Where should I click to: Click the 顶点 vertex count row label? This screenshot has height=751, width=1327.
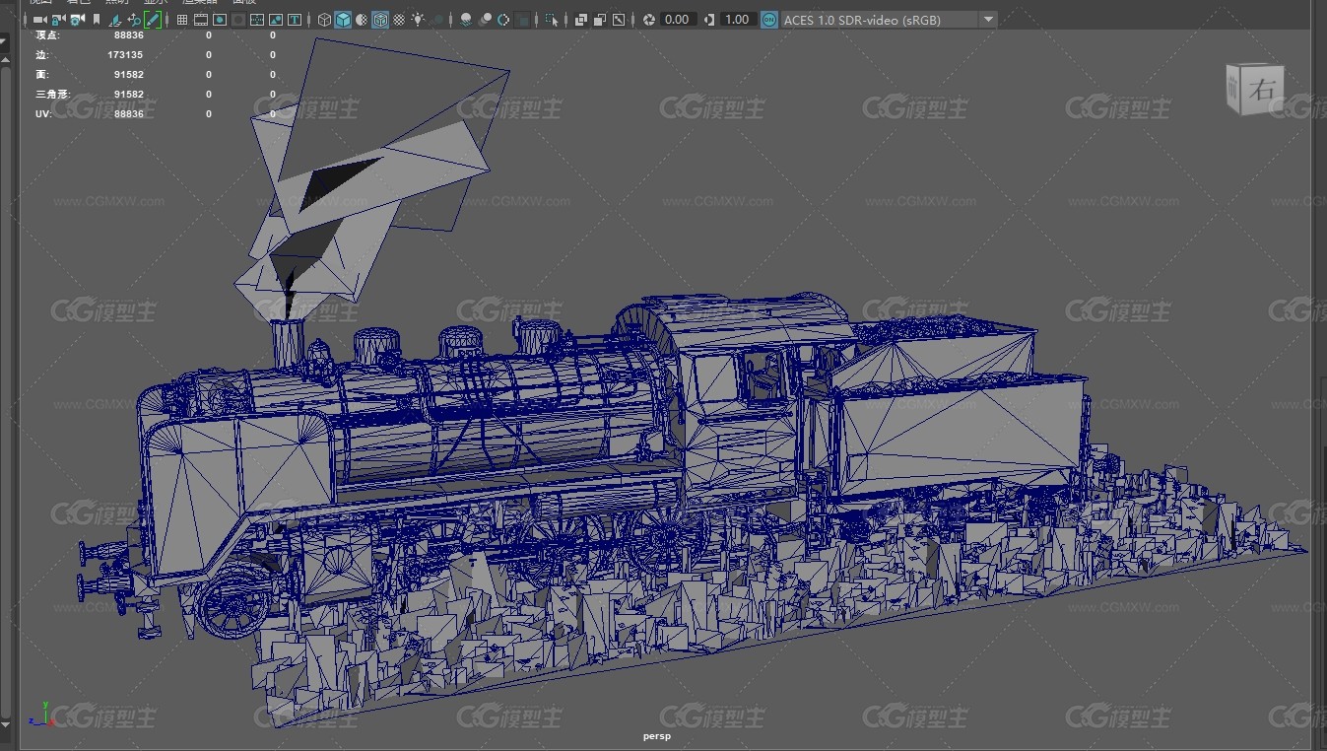tap(46, 34)
